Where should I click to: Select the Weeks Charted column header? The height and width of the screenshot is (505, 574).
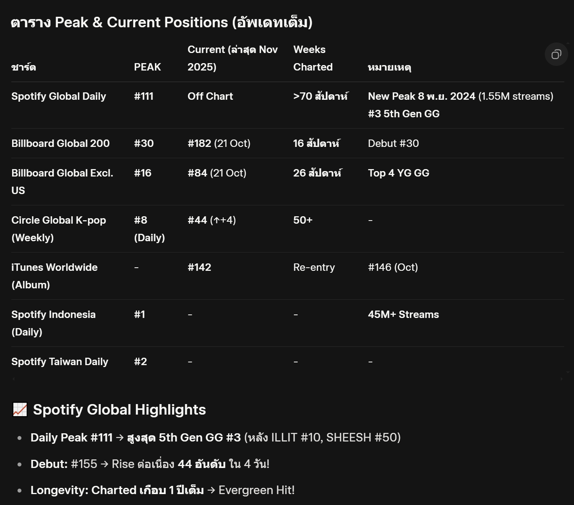[x=312, y=58]
